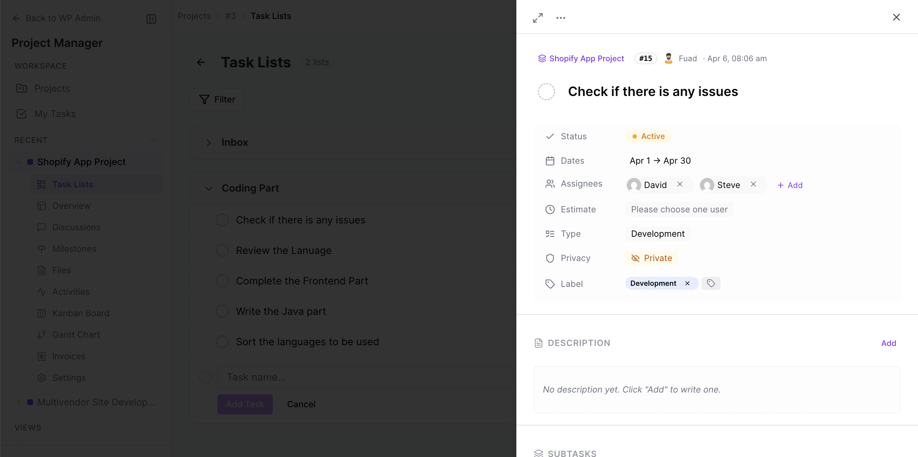Check off the 'Write the Java part' task
Screen dimensions: 918x457
tap(223, 311)
